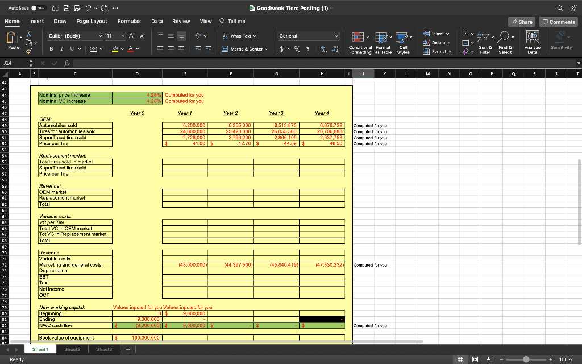Click the Share button

[x=522, y=22]
